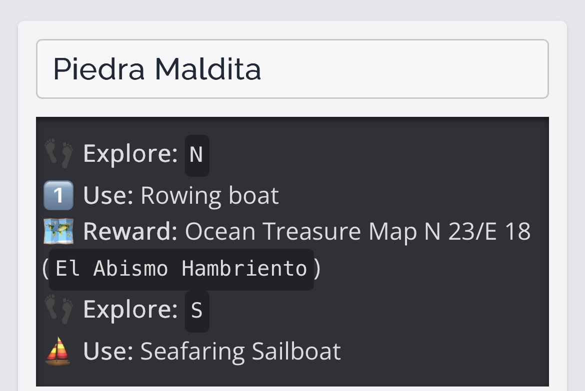This screenshot has width=585, height=391.
Task: Select the El Abismo Hambriento code badge
Action: (181, 269)
